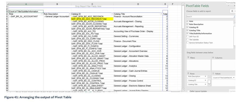Uncheck the Catalog Title field checkbox

(x=187, y=30)
